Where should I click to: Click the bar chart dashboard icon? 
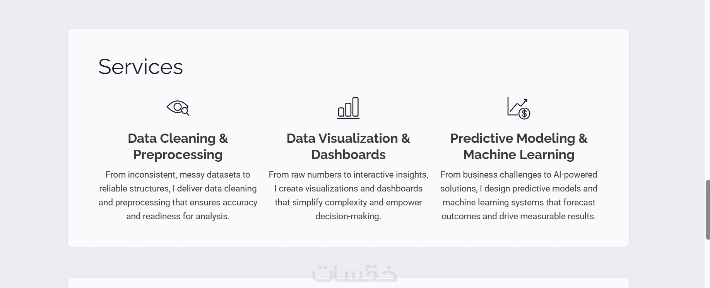click(x=348, y=108)
